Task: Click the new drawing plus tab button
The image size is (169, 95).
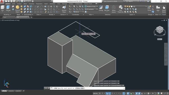Action: click(31, 17)
